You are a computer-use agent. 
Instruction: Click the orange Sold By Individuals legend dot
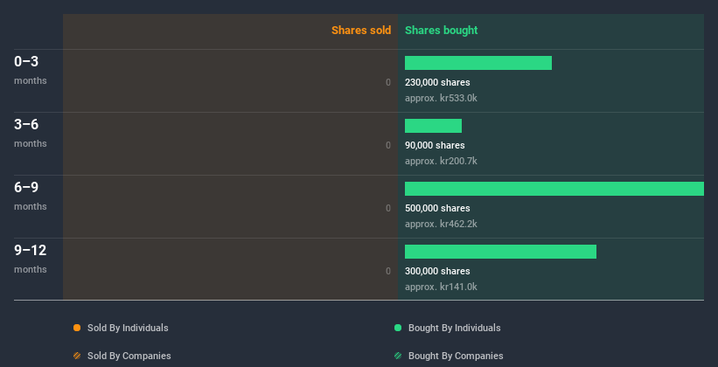pos(77,328)
